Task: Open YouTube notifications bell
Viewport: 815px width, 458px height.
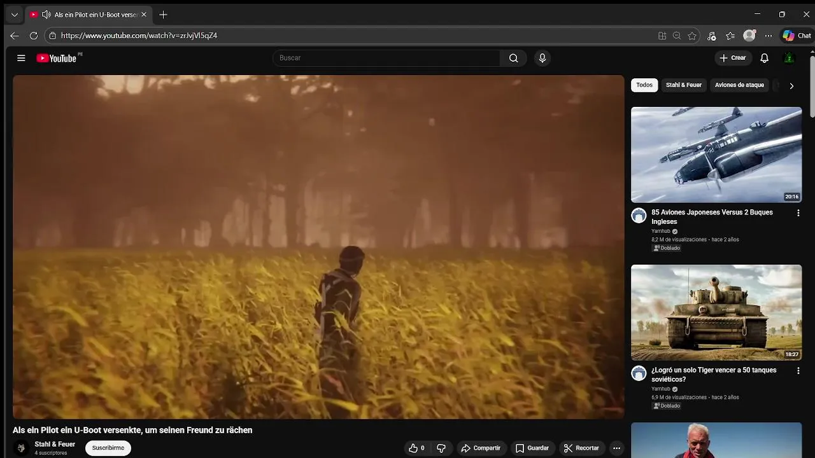Action: [x=765, y=58]
